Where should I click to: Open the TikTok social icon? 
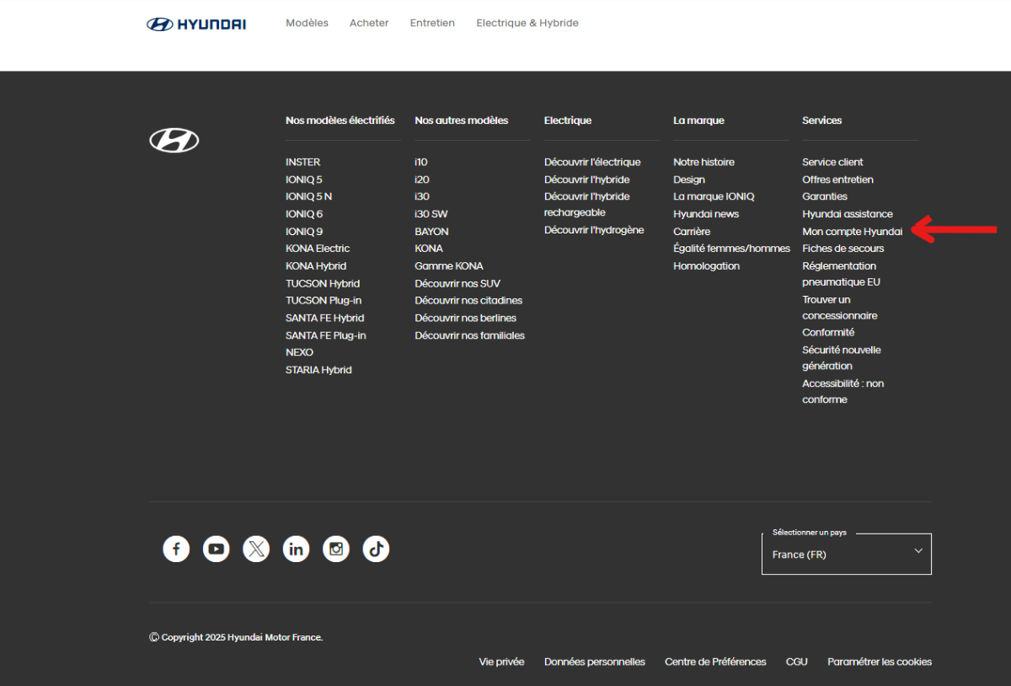pos(376,549)
